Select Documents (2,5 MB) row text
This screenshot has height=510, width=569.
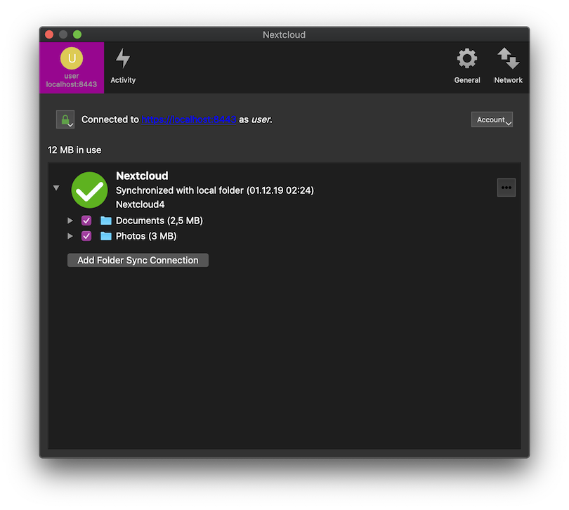pos(159,221)
